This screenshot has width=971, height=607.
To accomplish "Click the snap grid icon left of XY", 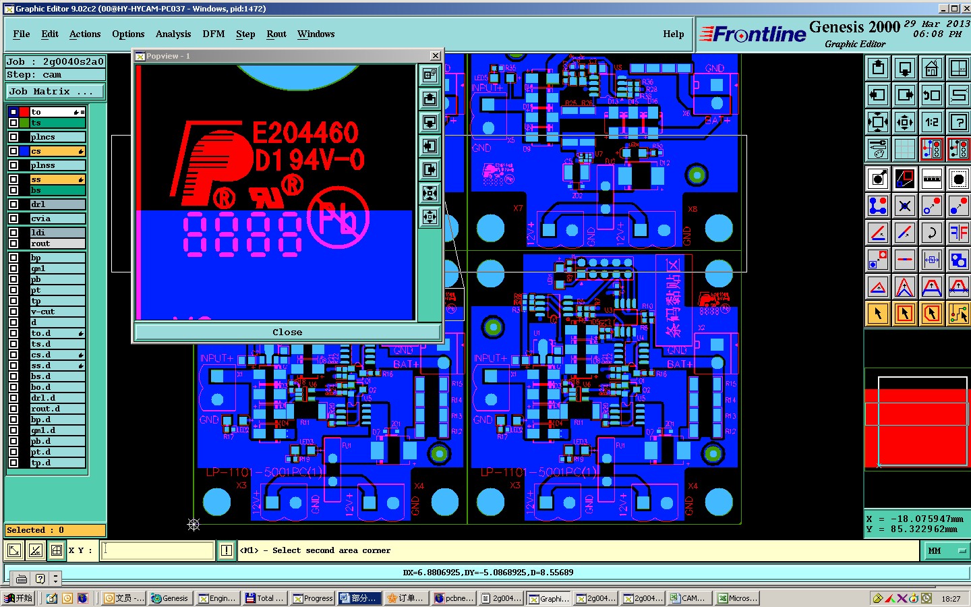I will tap(57, 551).
